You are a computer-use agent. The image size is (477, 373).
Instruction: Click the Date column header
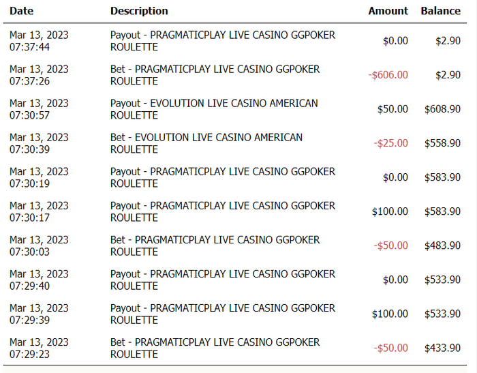21,11
